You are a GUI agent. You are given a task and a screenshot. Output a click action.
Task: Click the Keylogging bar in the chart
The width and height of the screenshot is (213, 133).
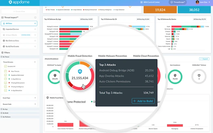175,125
